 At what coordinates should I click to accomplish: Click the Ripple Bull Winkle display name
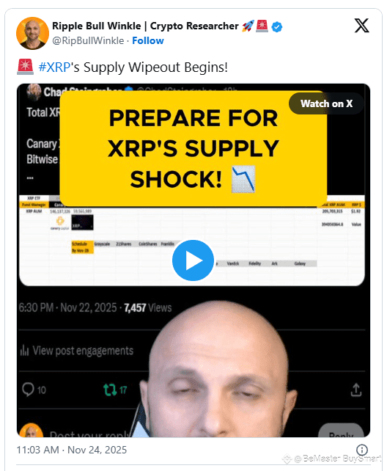(145, 26)
